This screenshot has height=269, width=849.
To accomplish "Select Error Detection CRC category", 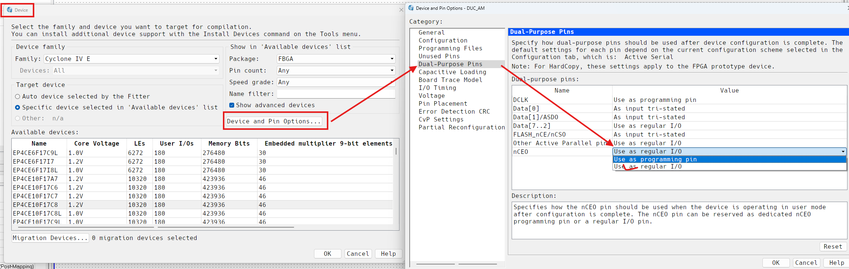I will point(454,112).
